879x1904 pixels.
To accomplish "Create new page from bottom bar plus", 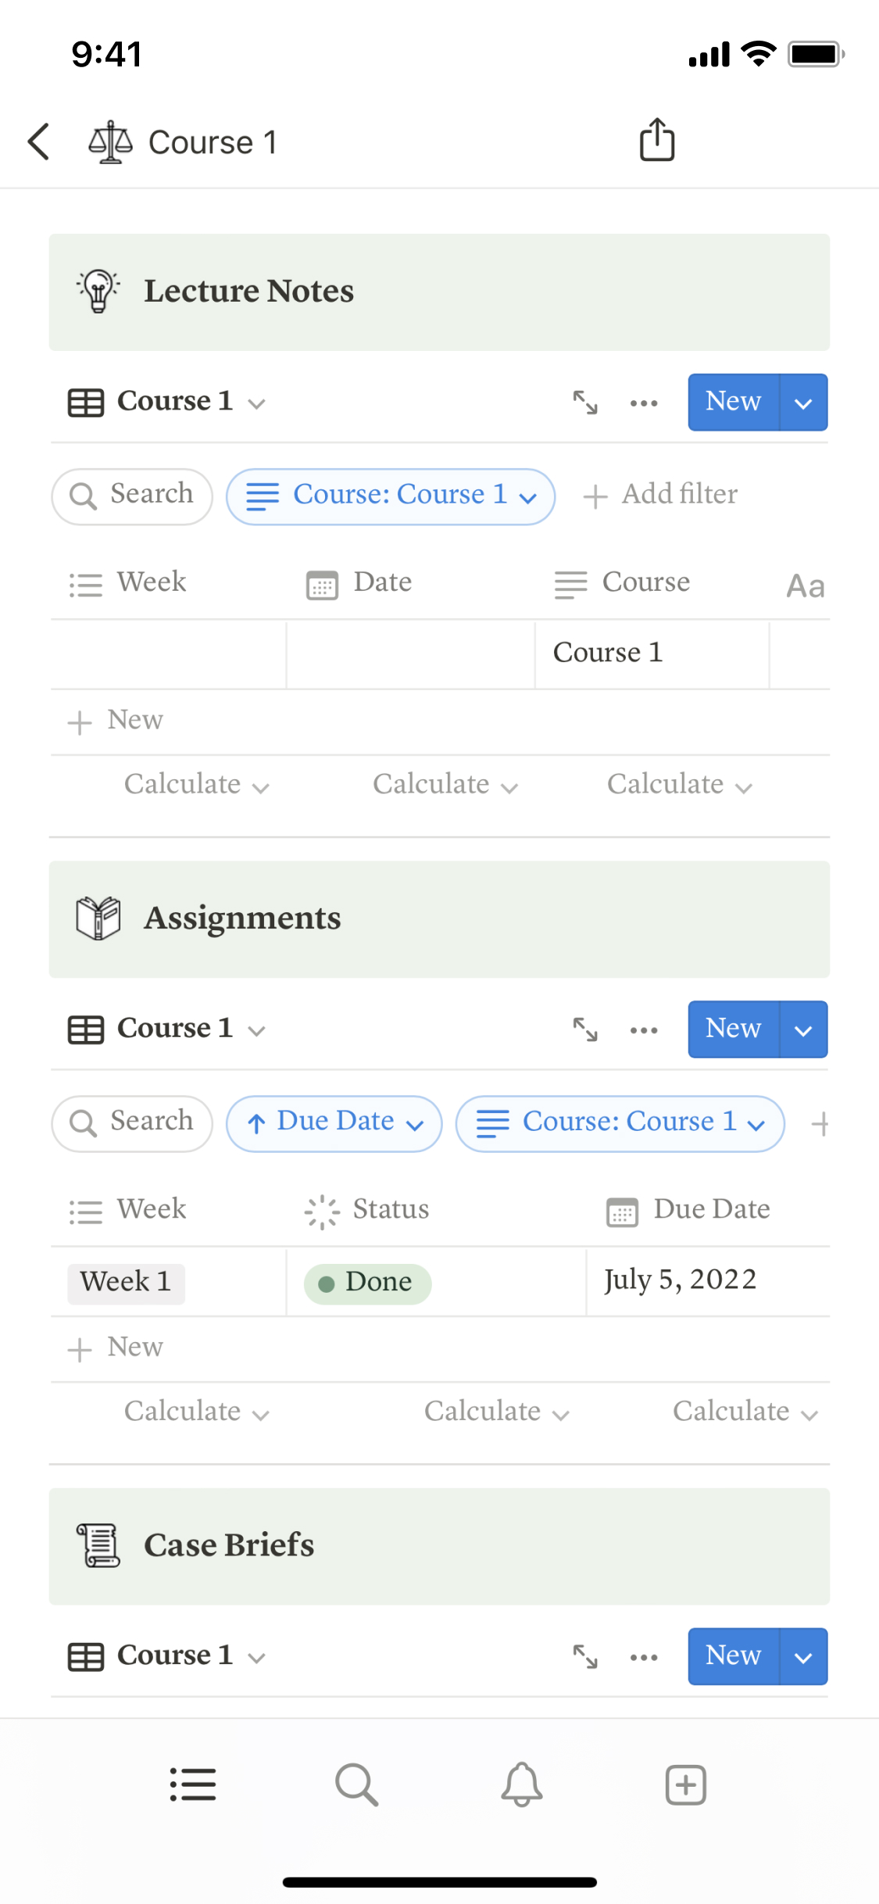I will tap(685, 1785).
